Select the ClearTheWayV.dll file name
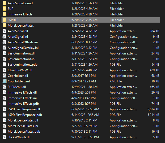 (x=20, y=70)
